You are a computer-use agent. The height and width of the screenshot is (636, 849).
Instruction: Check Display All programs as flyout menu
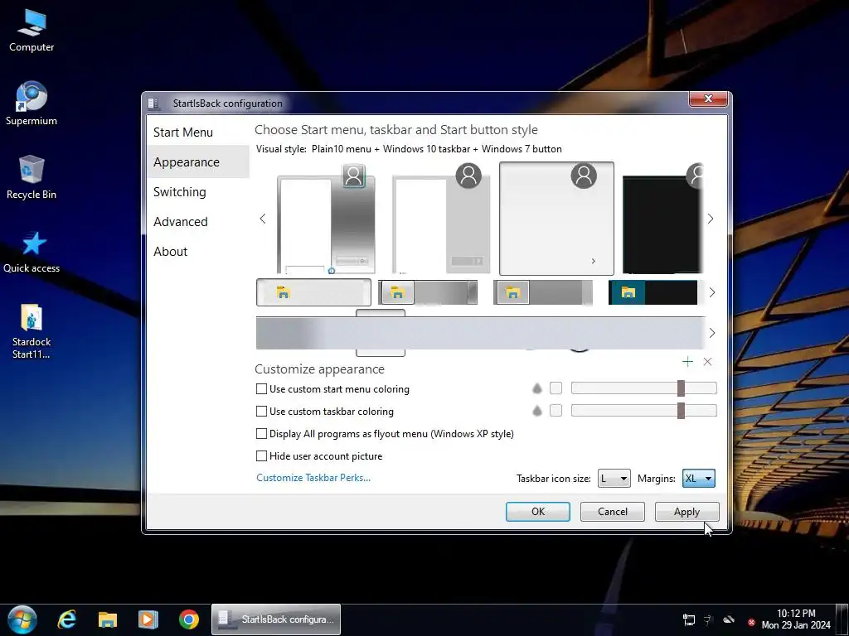click(261, 433)
